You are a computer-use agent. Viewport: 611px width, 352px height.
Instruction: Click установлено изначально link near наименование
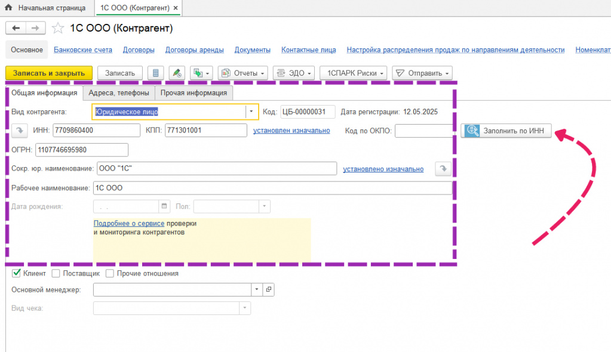pyautogui.click(x=383, y=169)
